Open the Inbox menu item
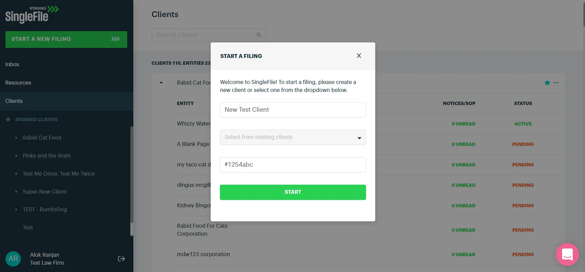 click(12, 64)
